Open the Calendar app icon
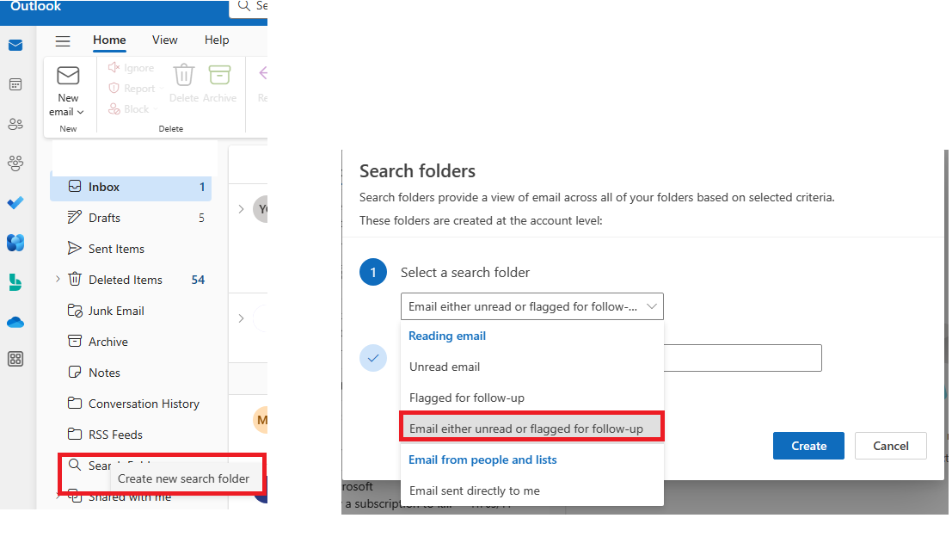 click(x=15, y=84)
